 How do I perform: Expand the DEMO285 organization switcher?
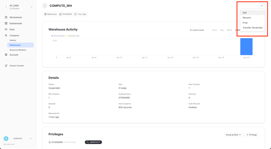tap(31, 139)
